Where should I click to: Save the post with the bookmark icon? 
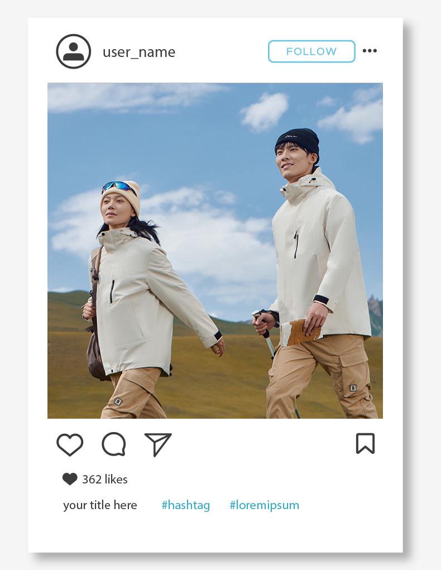pyautogui.click(x=365, y=443)
